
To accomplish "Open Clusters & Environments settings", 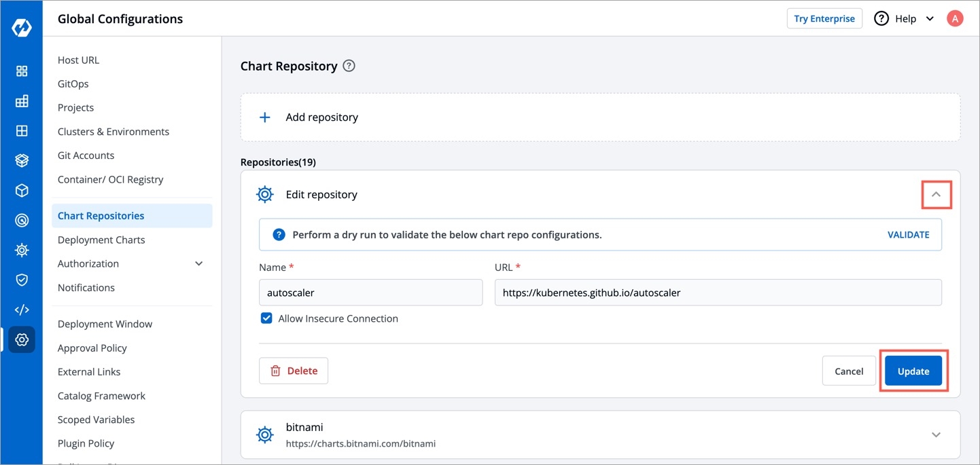I will coord(113,132).
